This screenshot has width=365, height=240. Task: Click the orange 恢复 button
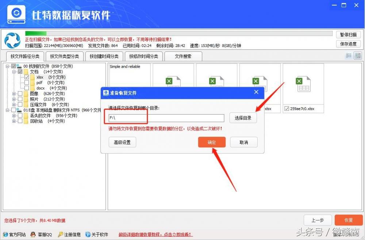[349, 220]
